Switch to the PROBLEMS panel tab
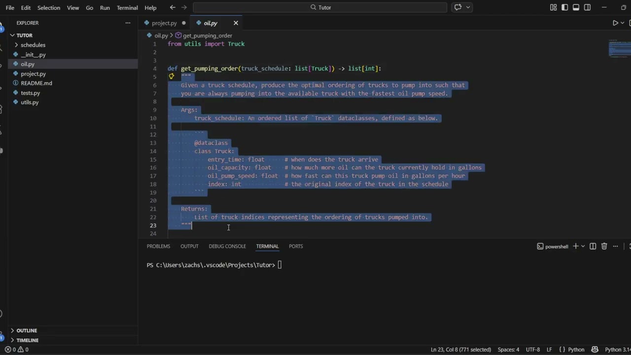This screenshot has width=631, height=355. [x=158, y=246]
